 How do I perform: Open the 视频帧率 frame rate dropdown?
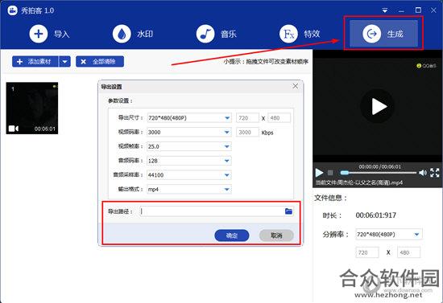[x=189, y=146]
